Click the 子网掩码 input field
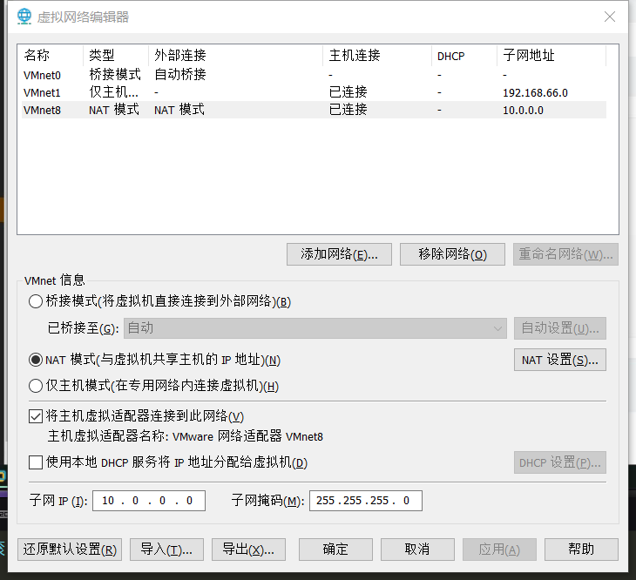The image size is (636, 580). 365,501
